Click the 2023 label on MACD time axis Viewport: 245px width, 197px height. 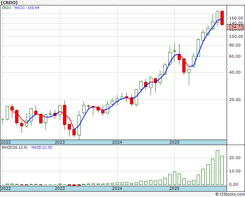coord(60,188)
